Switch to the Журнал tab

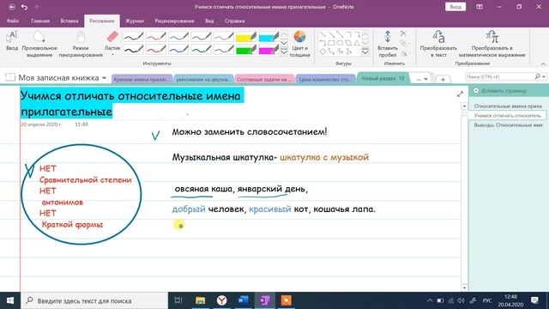coord(135,21)
